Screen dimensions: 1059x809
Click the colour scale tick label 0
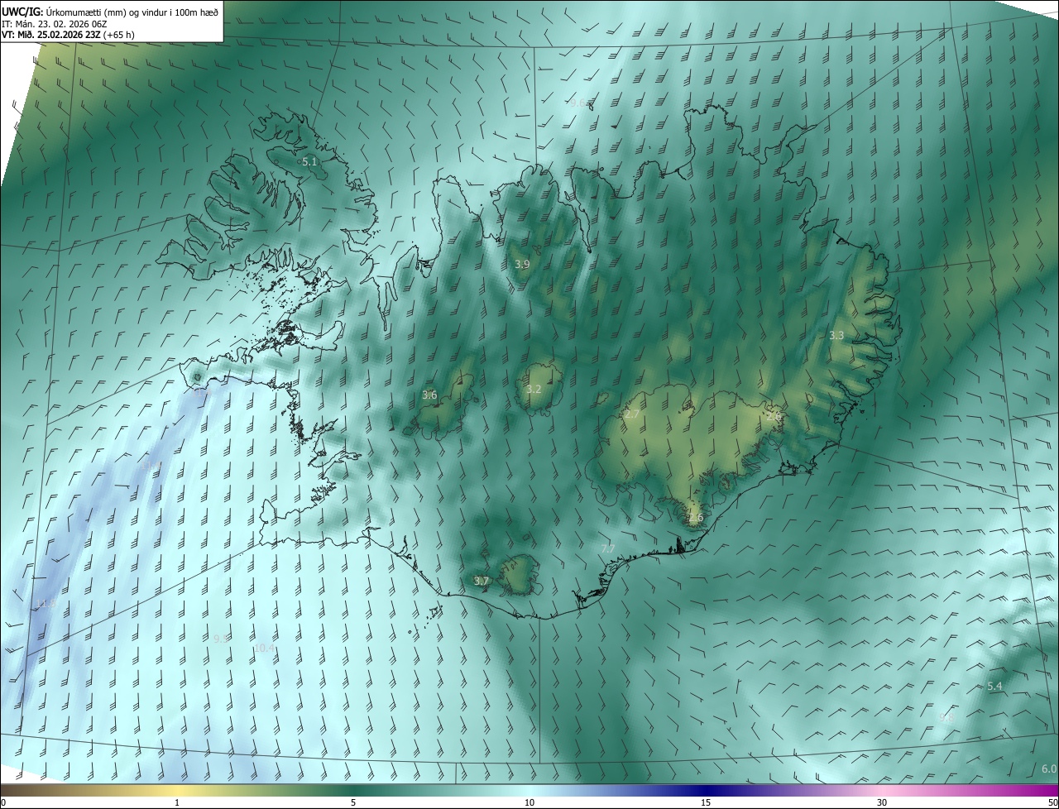pos(3,802)
